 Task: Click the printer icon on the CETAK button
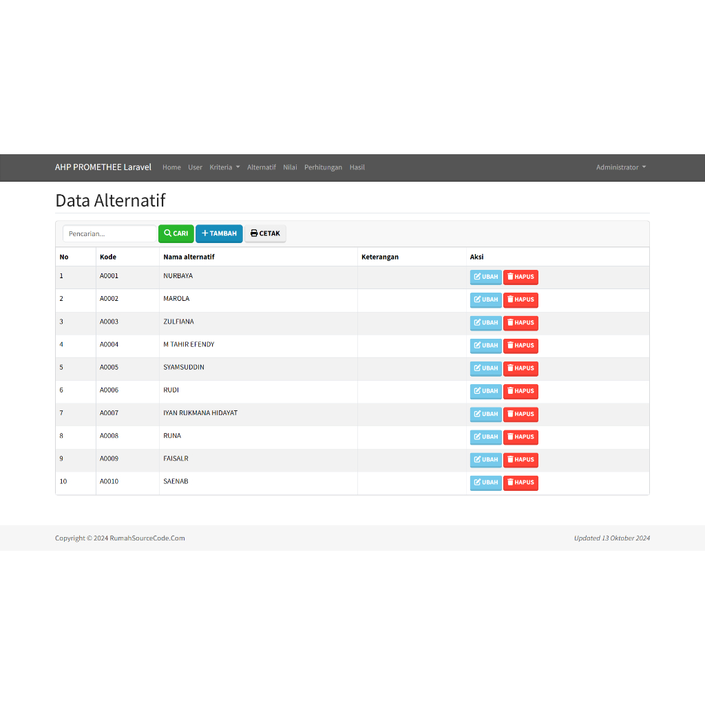click(x=255, y=233)
